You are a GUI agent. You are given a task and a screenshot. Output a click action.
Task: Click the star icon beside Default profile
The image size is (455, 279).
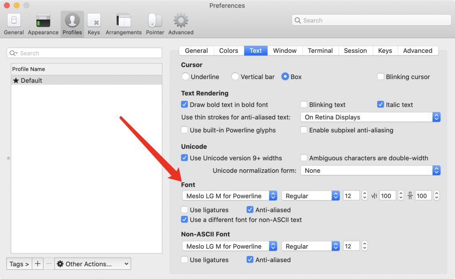point(16,80)
